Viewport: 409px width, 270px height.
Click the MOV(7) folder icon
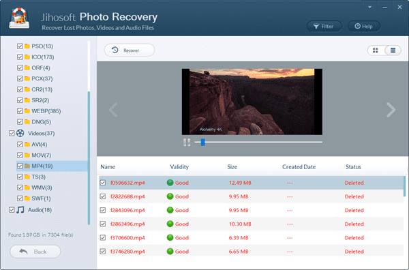[x=27, y=155]
